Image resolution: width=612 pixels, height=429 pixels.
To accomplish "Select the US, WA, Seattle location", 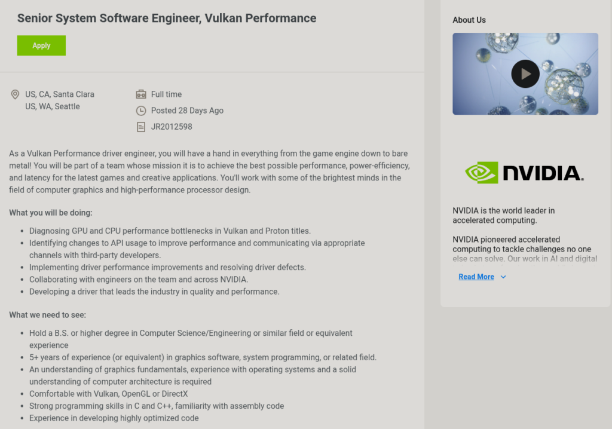I will tap(53, 106).
